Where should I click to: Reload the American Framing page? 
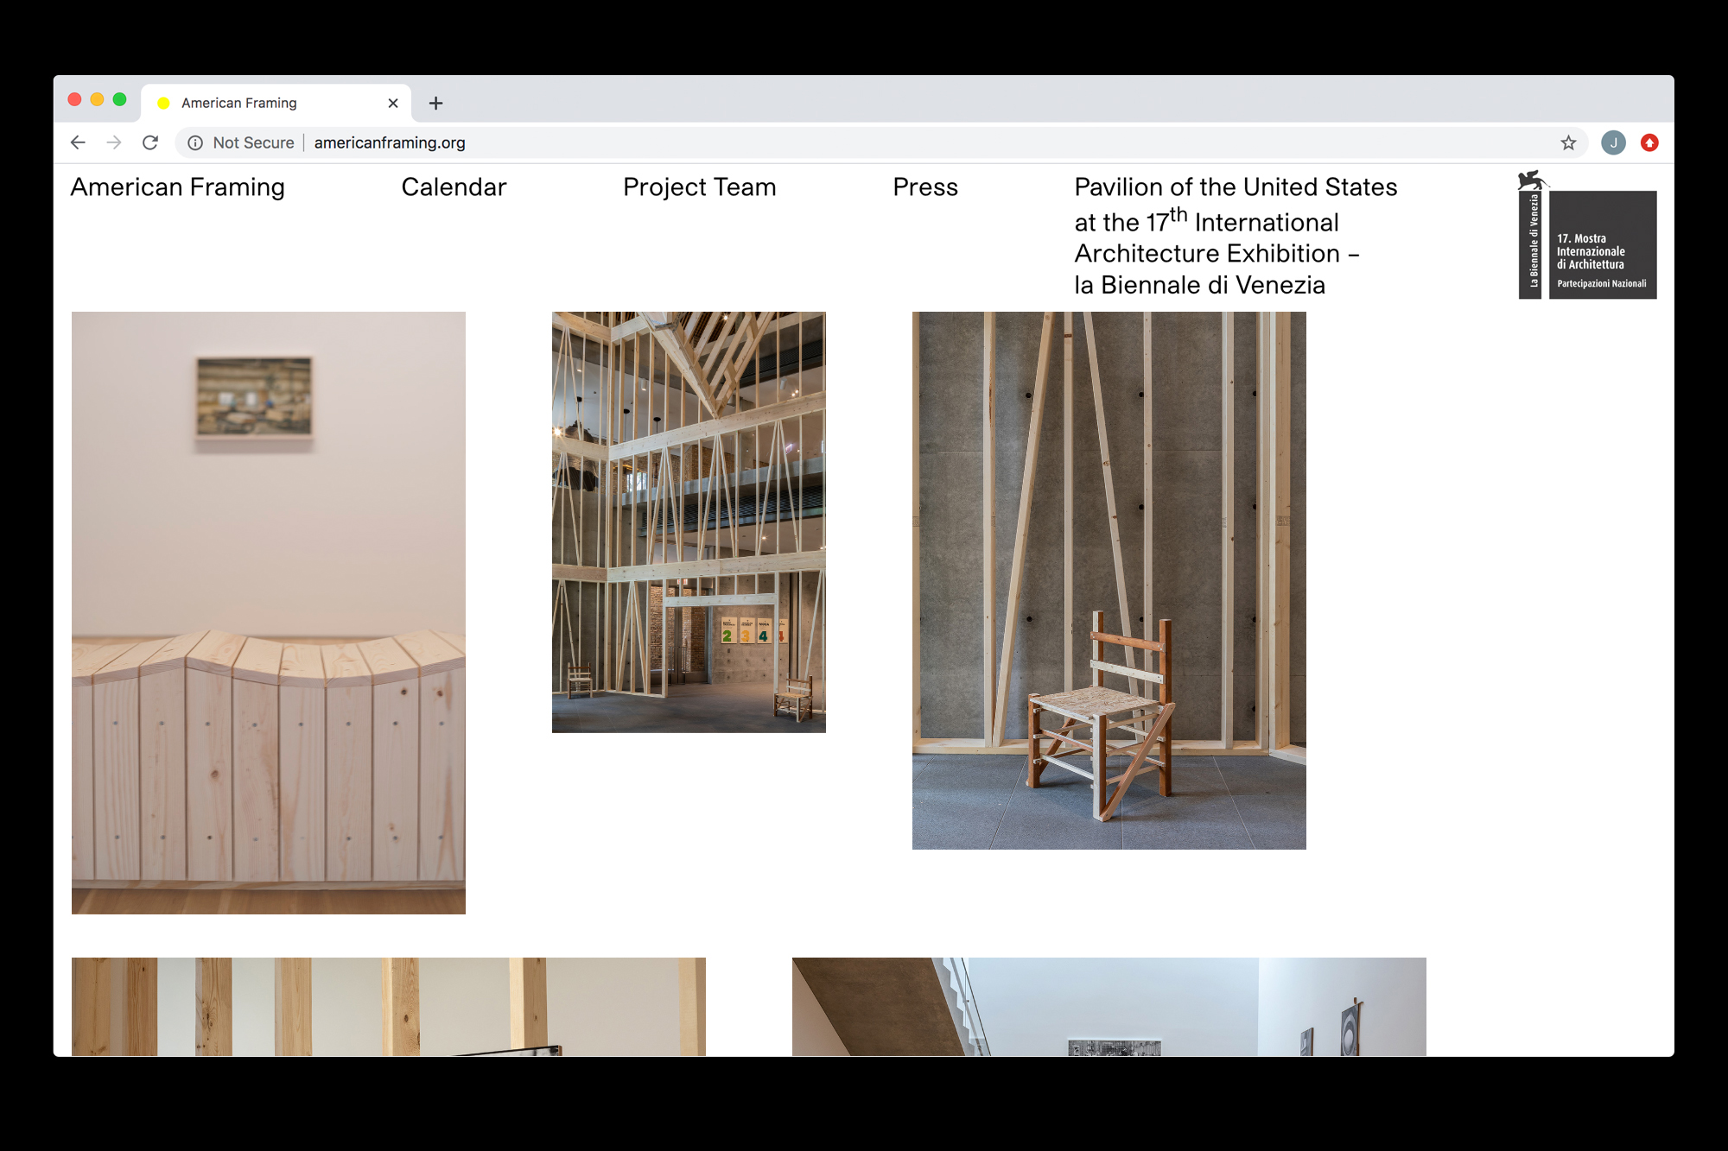[x=150, y=142]
